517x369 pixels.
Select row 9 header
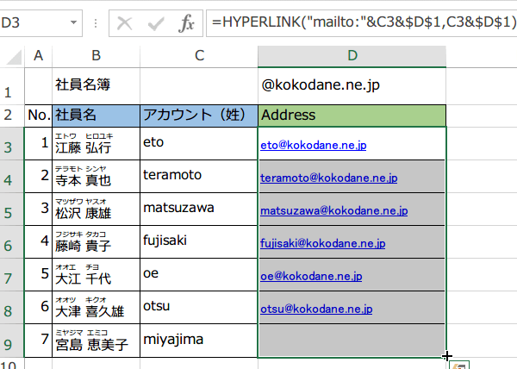tap(12, 341)
